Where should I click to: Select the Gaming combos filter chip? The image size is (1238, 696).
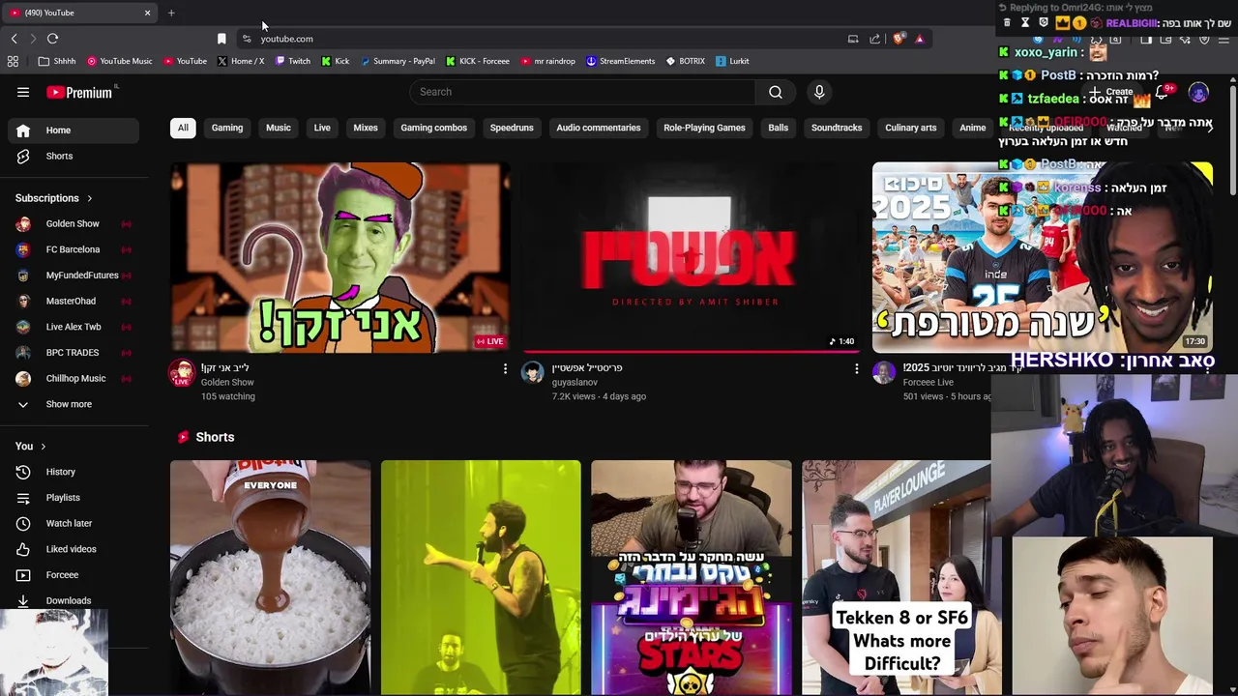tap(434, 128)
